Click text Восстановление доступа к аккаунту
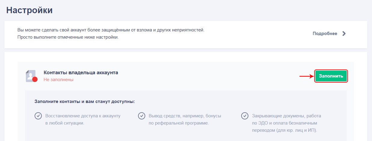372x141 pixels. [x=83, y=116]
